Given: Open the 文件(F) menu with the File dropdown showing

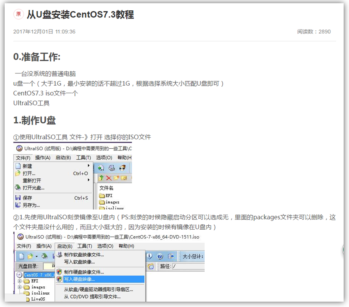Looking at the screenshot, I should click(x=23, y=158).
